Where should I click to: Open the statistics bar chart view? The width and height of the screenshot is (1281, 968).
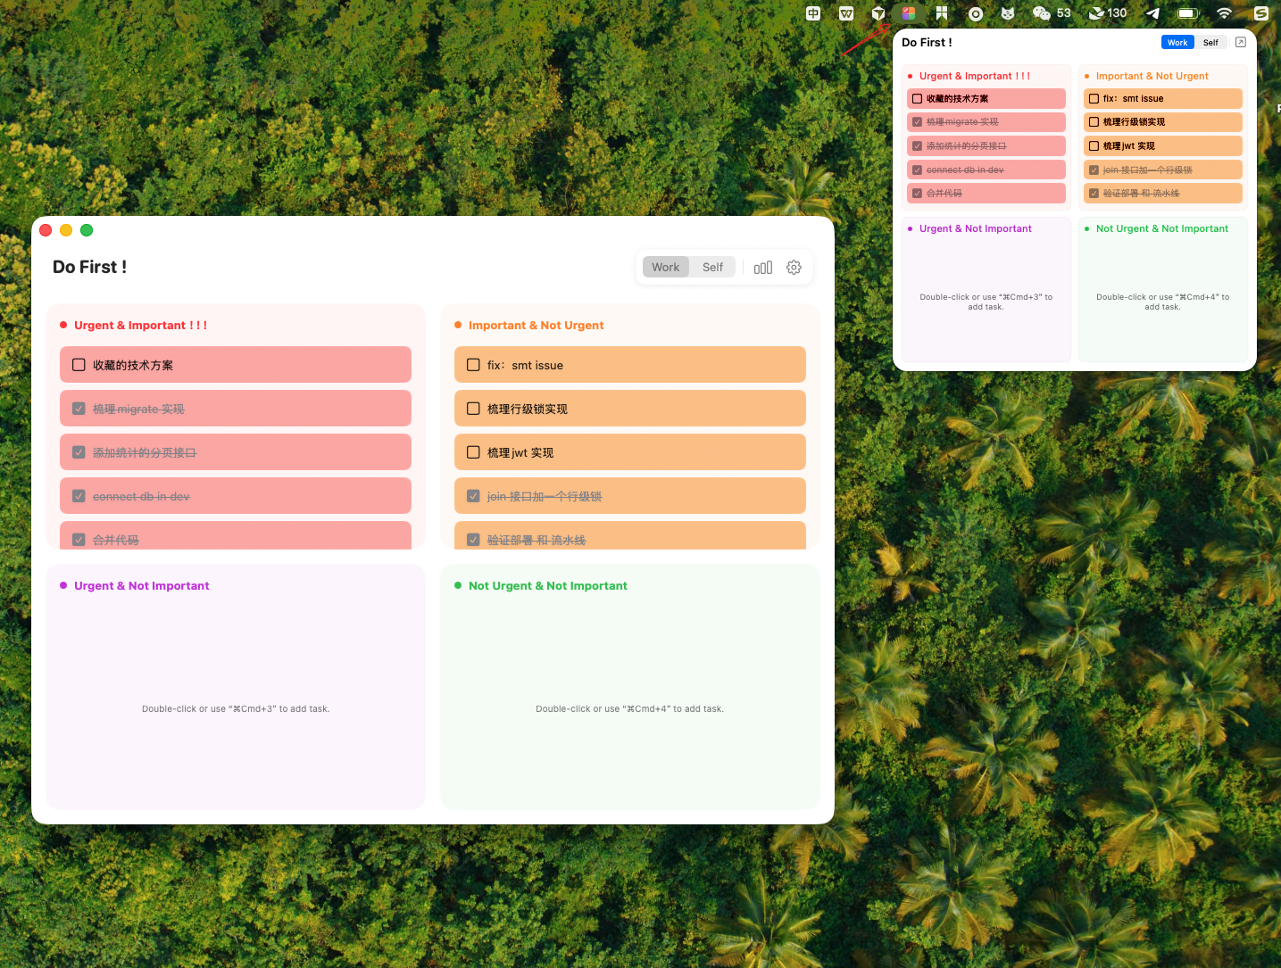pos(762,266)
